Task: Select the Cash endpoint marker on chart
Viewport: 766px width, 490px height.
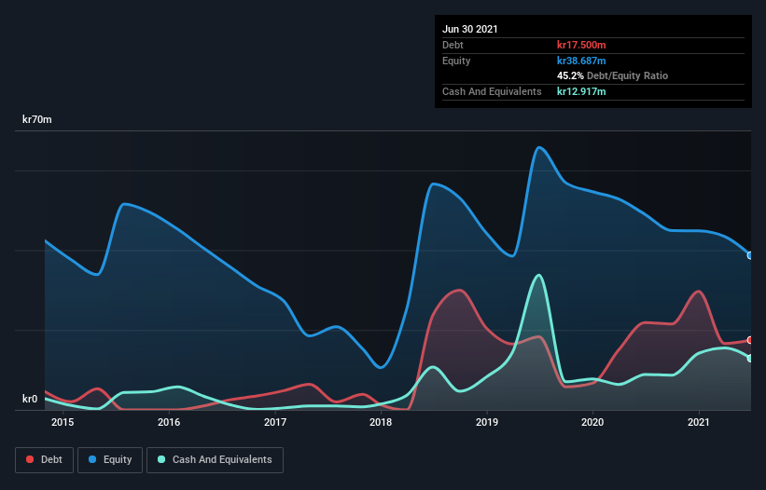Action: [x=750, y=359]
